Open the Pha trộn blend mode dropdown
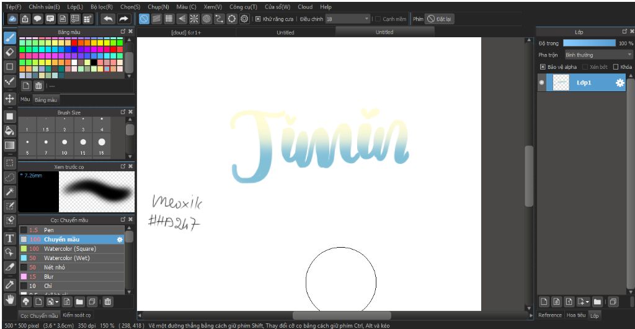This screenshot has height=329, width=635. [598, 55]
